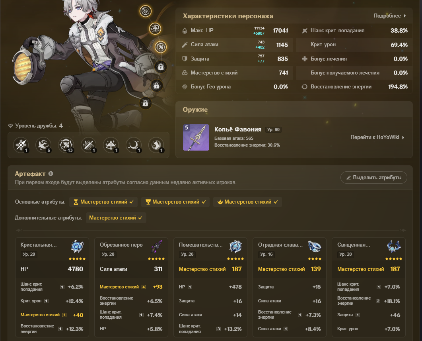This screenshot has width=422, height=341.
Task: Click the crescent-shaped passive talent icon
Action: click(134, 145)
